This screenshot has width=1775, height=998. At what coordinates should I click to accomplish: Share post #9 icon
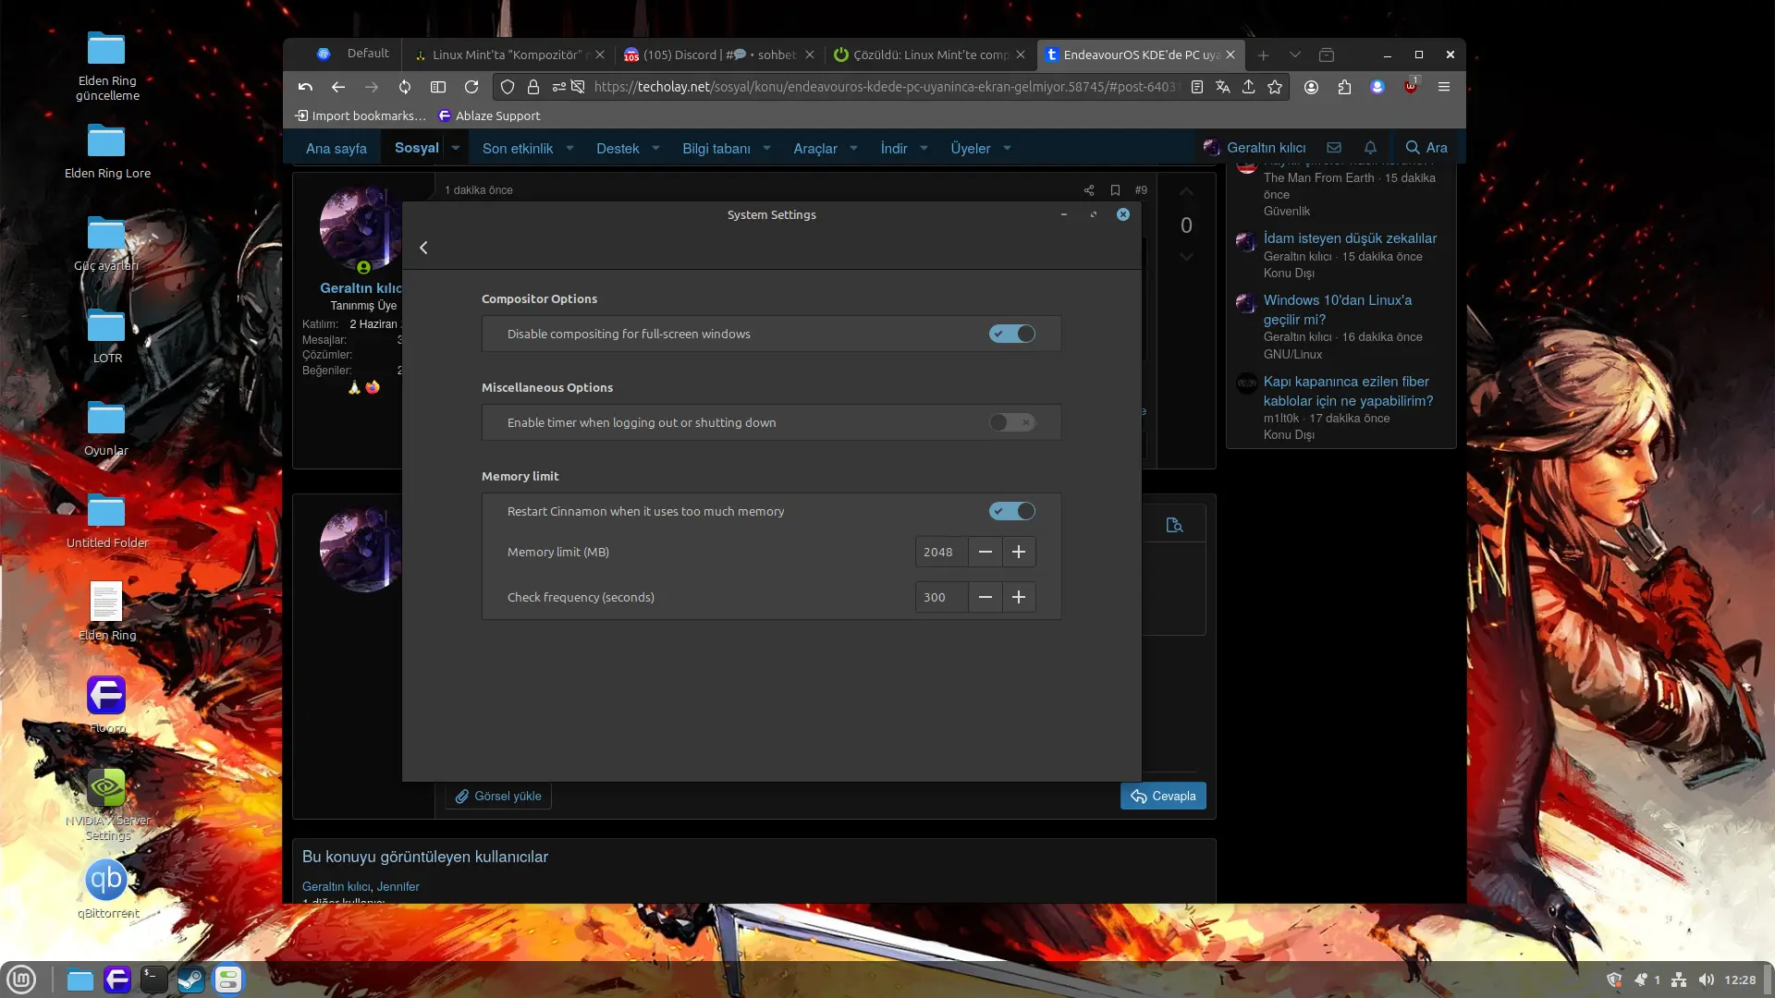point(1089,190)
